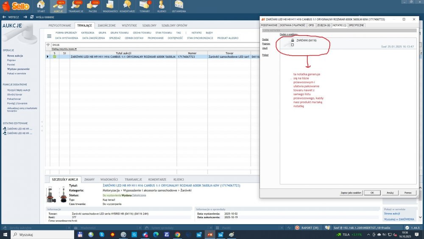This screenshot has width=424, height=239.
Task: Open the USTAWIENIA settings icon
Action: (x=179, y=6)
